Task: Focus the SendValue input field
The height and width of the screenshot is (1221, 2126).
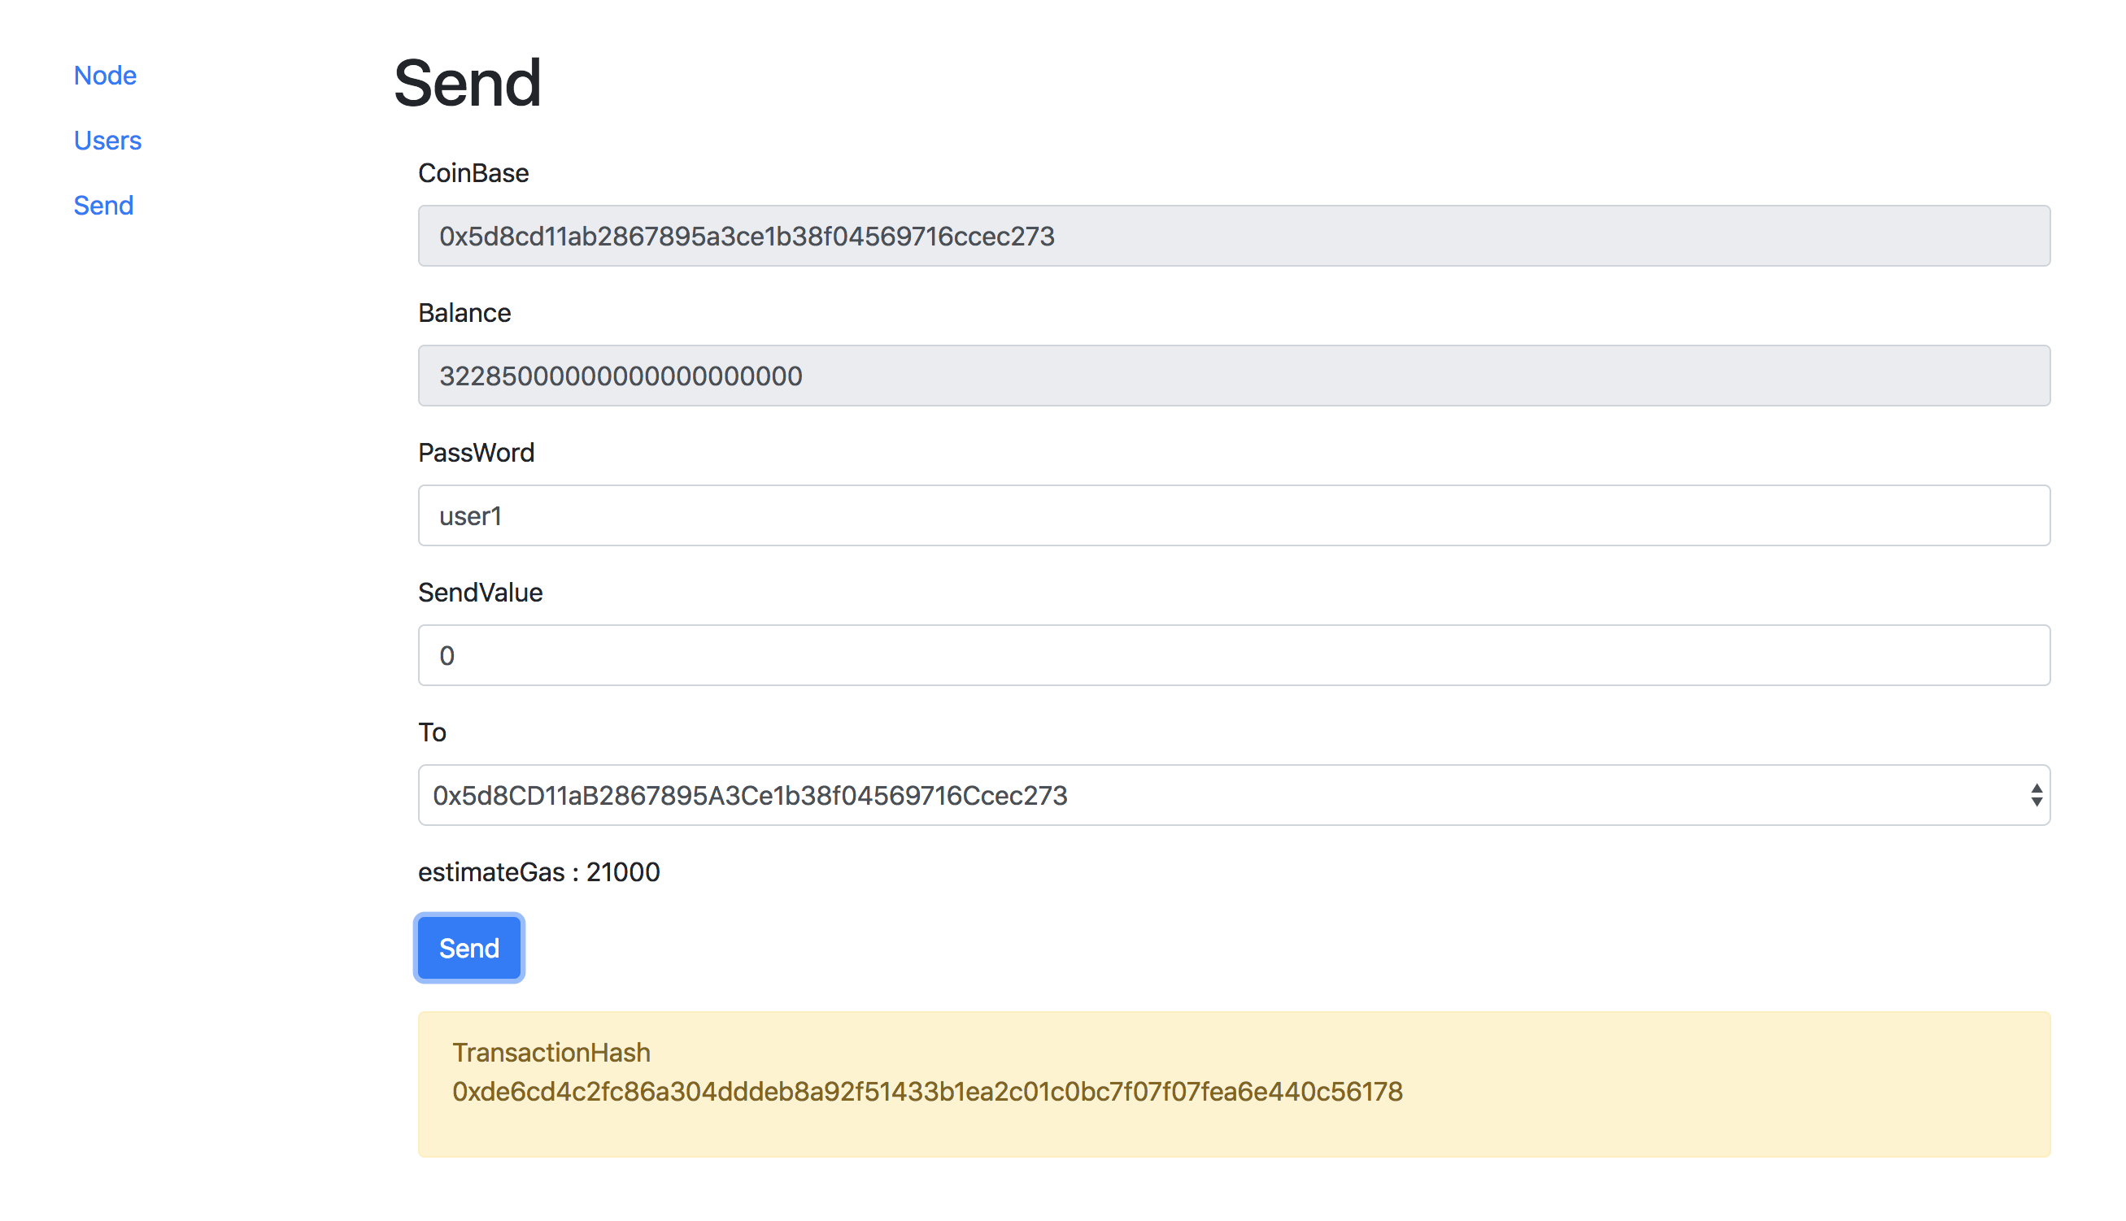Action: click(x=1234, y=655)
